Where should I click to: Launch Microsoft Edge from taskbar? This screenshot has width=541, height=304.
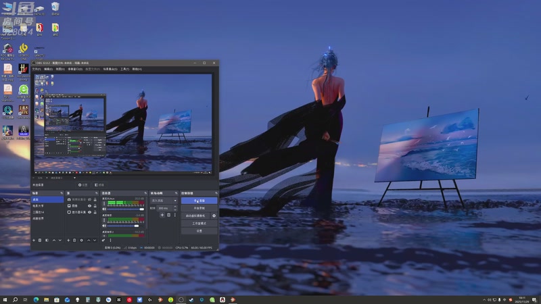click(36, 300)
